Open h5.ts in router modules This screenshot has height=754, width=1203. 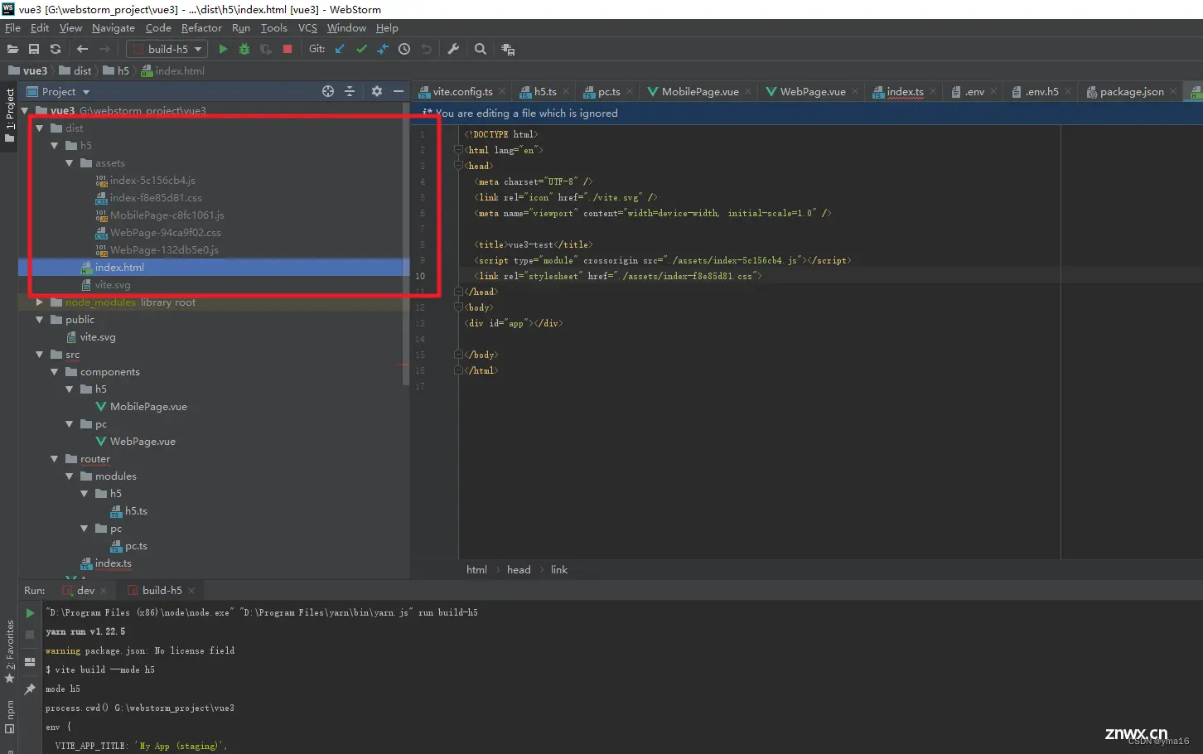pyautogui.click(x=136, y=511)
